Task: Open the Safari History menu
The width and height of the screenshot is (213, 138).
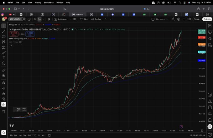Action: [38, 2]
